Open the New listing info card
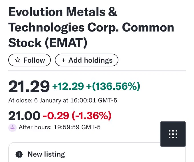This screenshot has width=194, height=162. tap(97, 152)
